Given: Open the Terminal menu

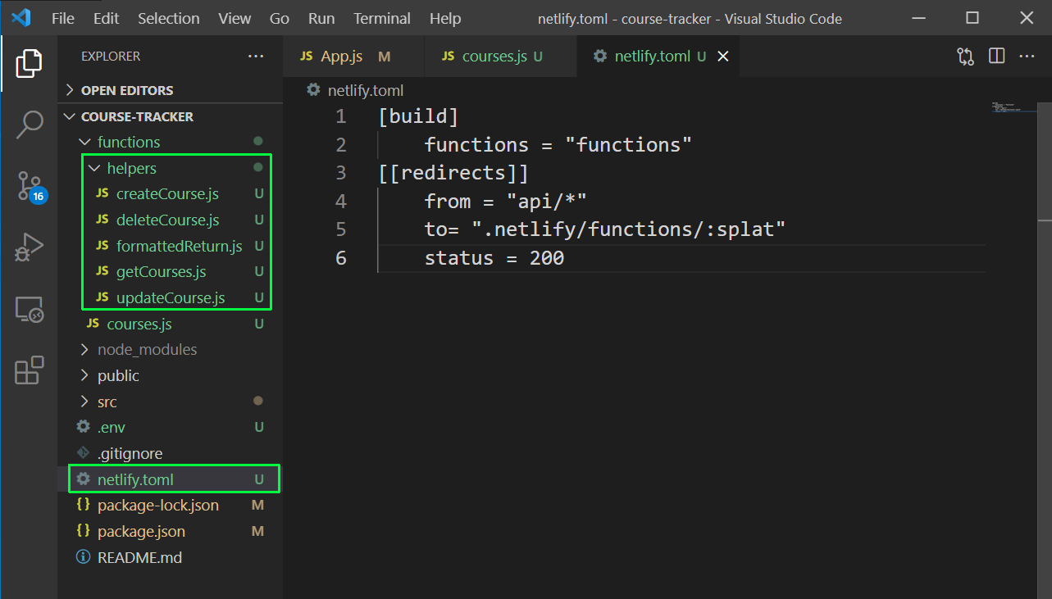Looking at the screenshot, I should pyautogui.click(x=382, y=18).
